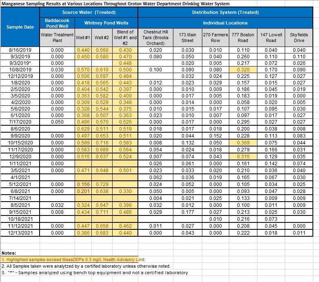Click Well #1 value 0.156 for 5/12/2021
The image size is (319, 282).
point(83,184)
